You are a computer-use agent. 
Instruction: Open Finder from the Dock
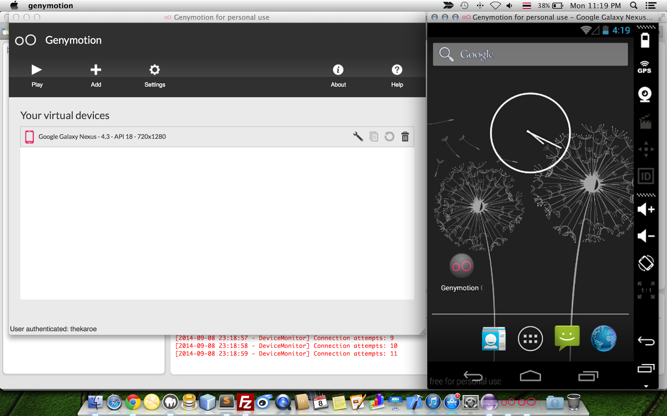coord(95,402)
